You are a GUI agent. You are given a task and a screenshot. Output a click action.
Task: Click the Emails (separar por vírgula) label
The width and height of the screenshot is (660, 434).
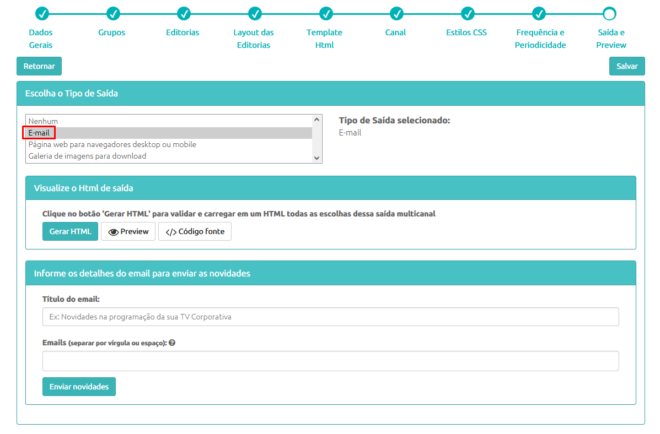point(105,343)
